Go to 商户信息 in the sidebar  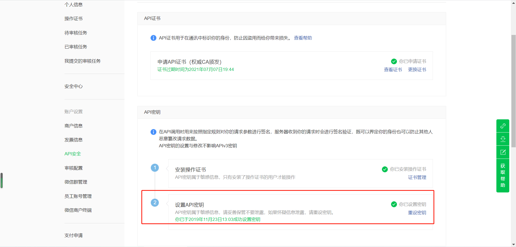click(x=74, y=126)
